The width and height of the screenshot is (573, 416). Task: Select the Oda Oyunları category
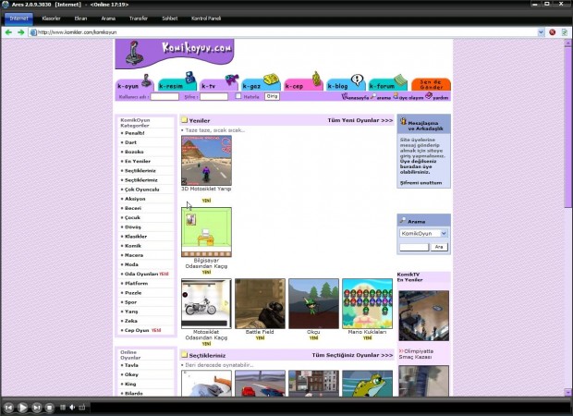tap(141, 274)
